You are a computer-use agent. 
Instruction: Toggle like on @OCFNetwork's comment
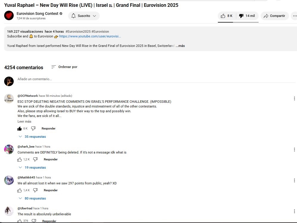20,129
